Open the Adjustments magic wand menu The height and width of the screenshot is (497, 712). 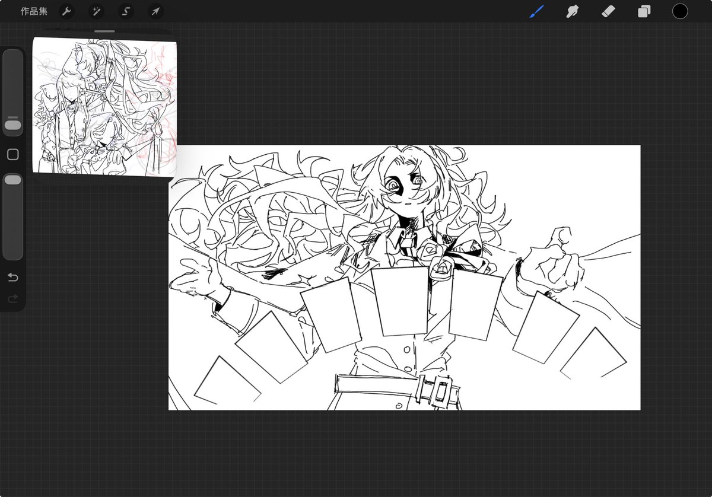[x=96, y=11]
